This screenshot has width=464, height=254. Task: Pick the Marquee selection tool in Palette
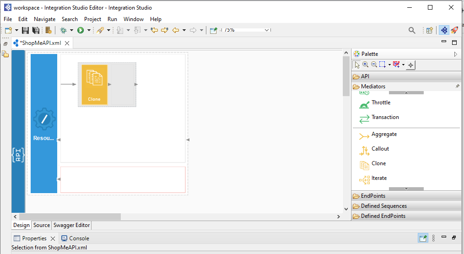(x=383, y=65)
